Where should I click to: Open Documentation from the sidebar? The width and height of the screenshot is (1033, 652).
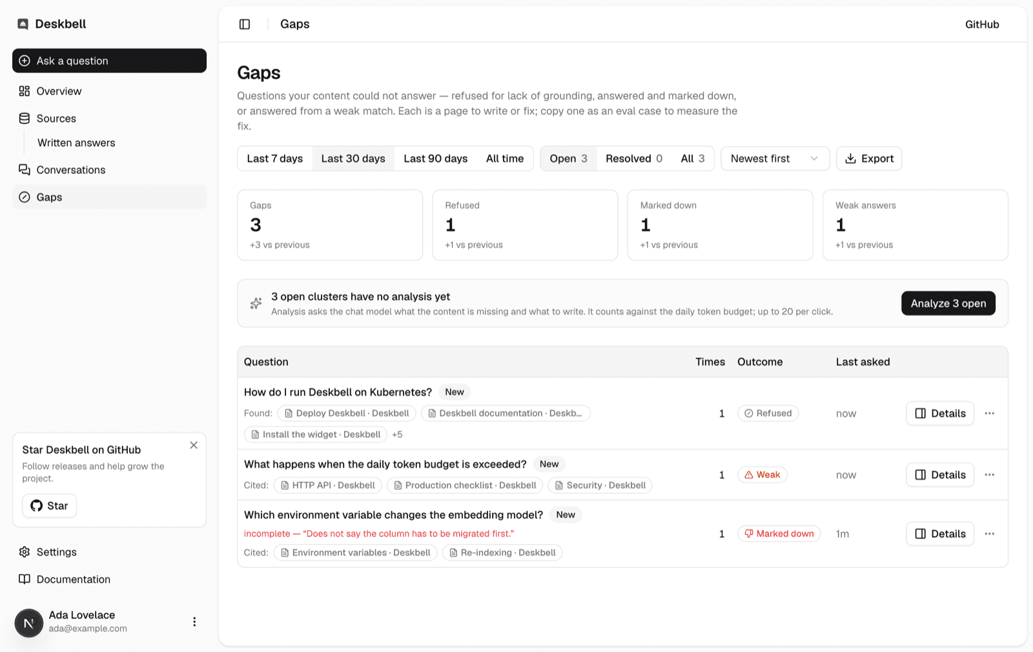click(109, 579)
